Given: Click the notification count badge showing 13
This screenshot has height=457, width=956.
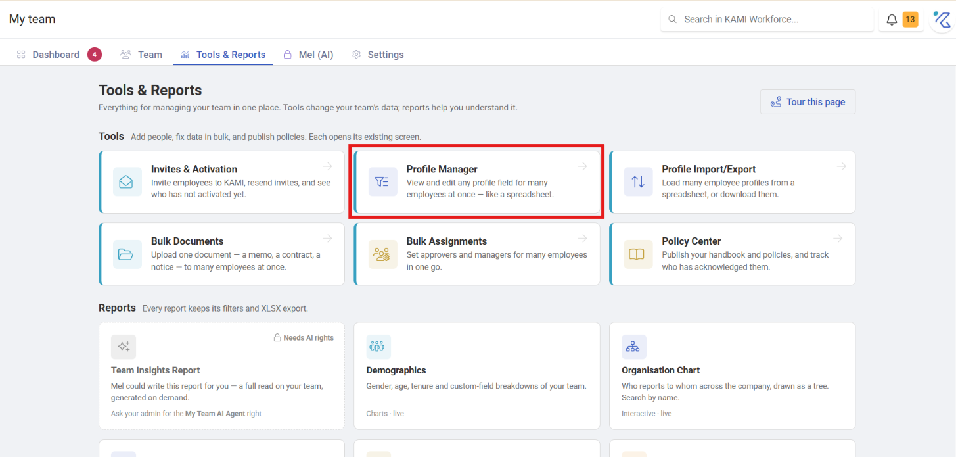Looking at the screenshot, I should 910,20.
